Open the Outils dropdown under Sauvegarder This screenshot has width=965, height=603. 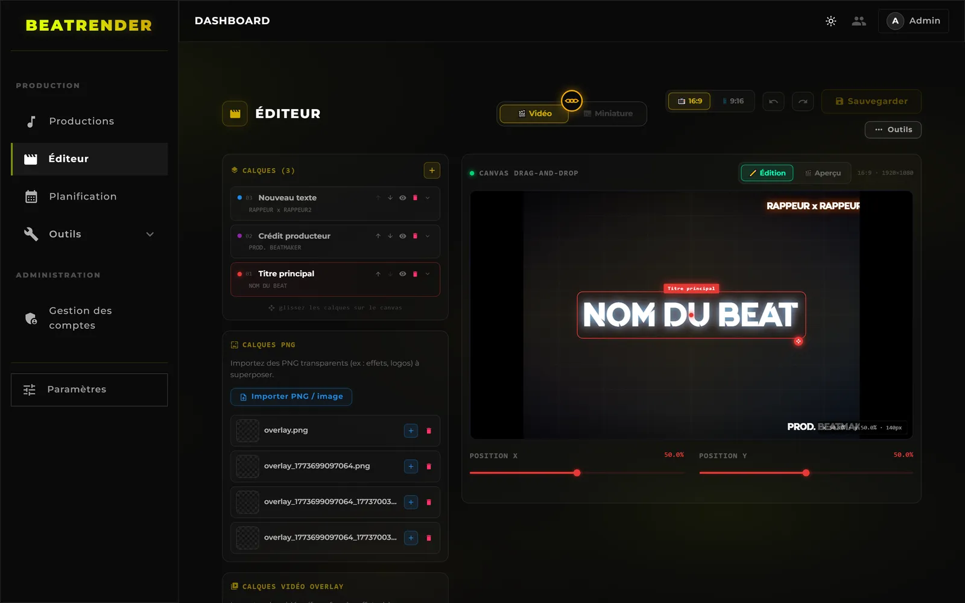893,130
